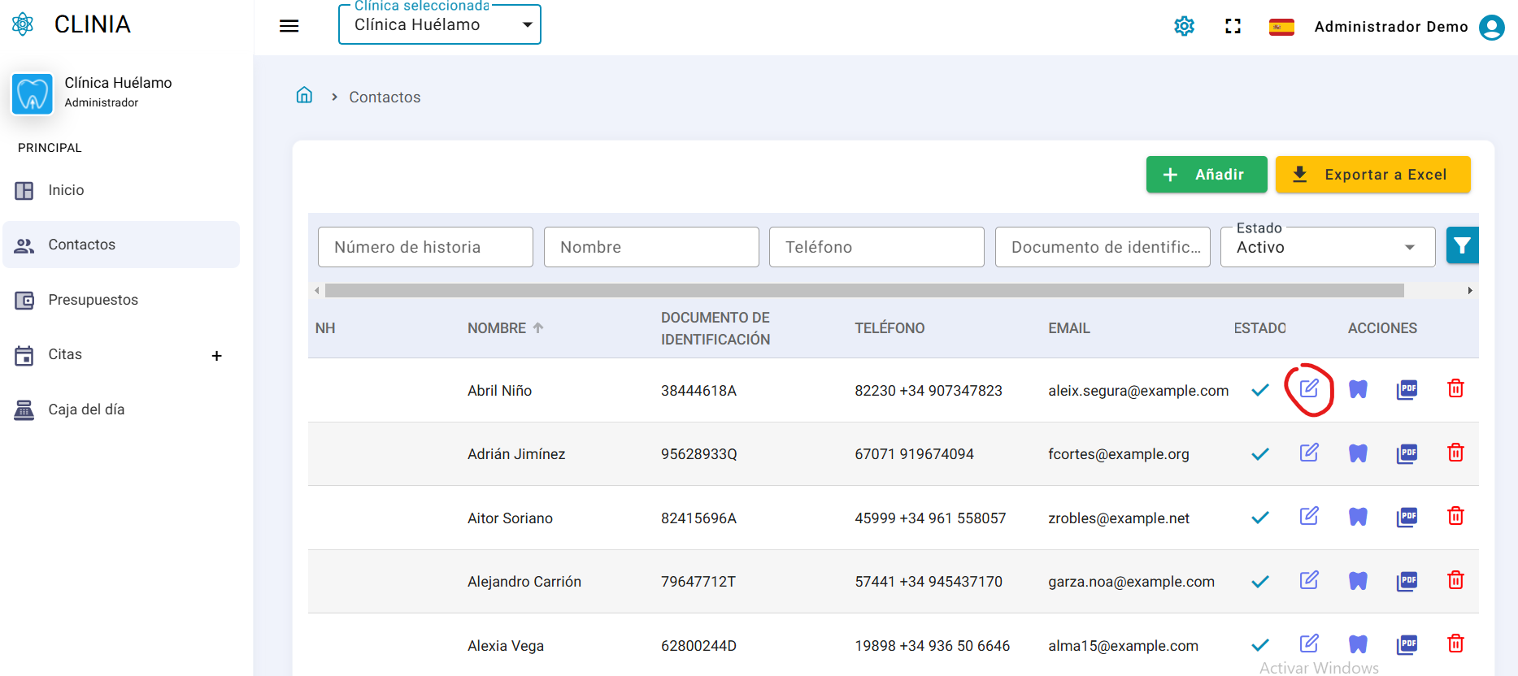Toggle active status check for Aitor Soriano

click(1260, 518)
